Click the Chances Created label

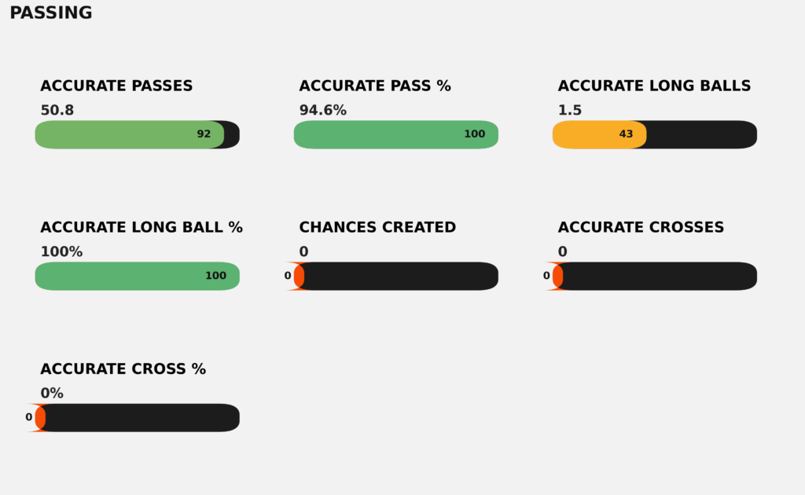point(377,228)
